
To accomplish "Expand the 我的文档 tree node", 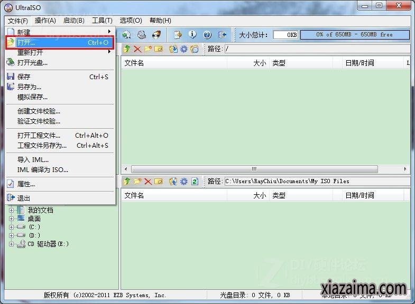I will coord(11,210).
